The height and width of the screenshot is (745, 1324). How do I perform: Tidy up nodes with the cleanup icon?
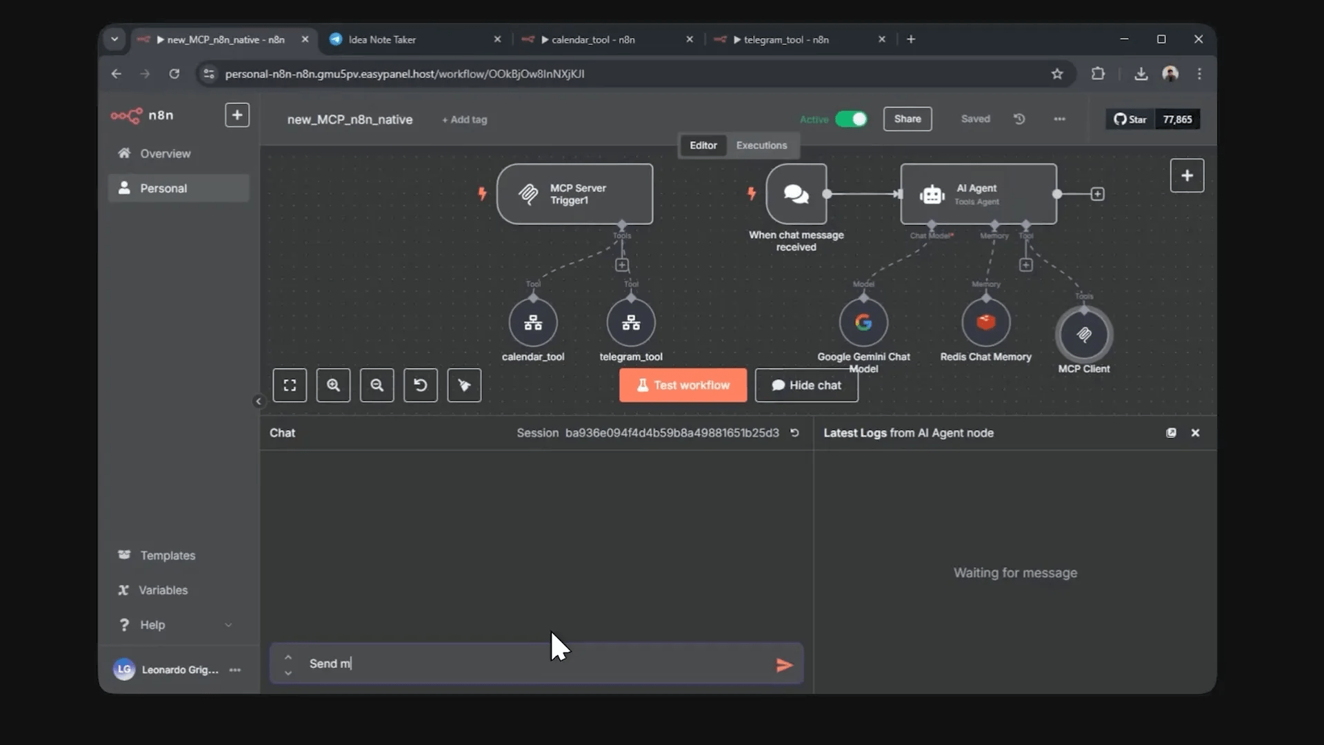[x=464, y=385]
